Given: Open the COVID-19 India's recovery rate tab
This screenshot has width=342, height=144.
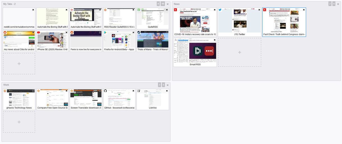Looking at the screenshot, I should point(195,22).
